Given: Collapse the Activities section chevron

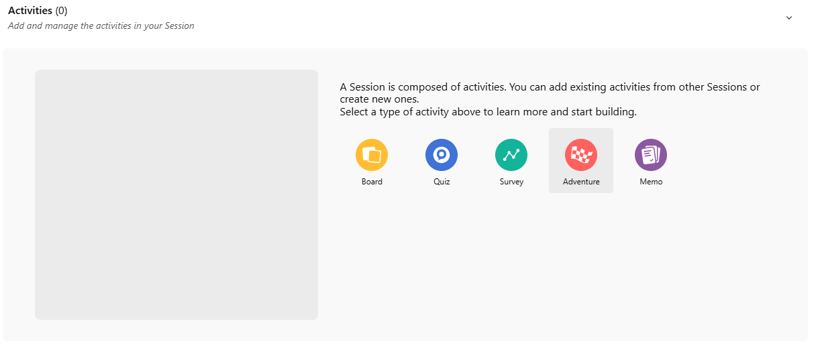Looking at the screenshot, I should click(789, 18).
